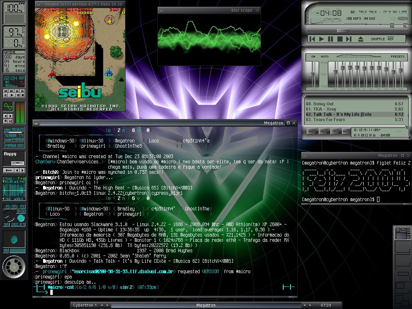Pause playback in XMMS player
The height and width of the screenshot is (309, 412).
coord(331,39)
